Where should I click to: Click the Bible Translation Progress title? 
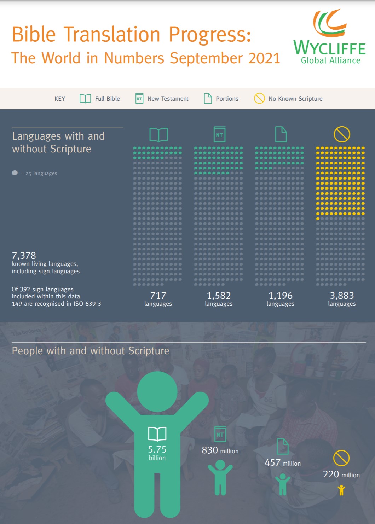coord(132,35)
